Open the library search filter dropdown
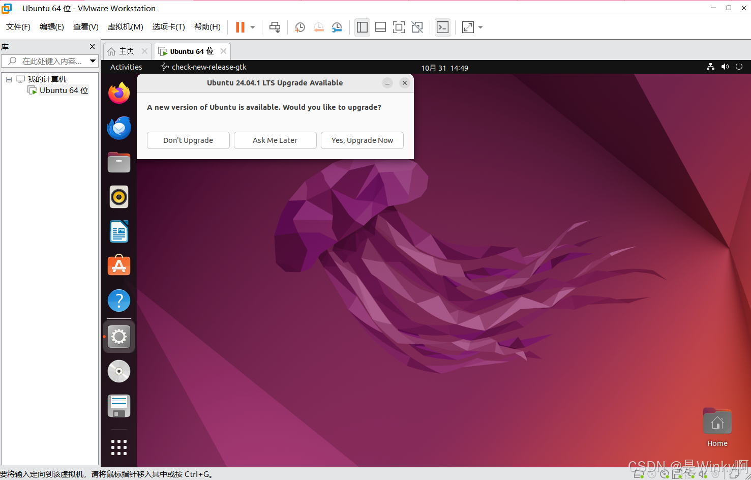The width and height of the screenshot is (751, 480). (x=93, y=61)
